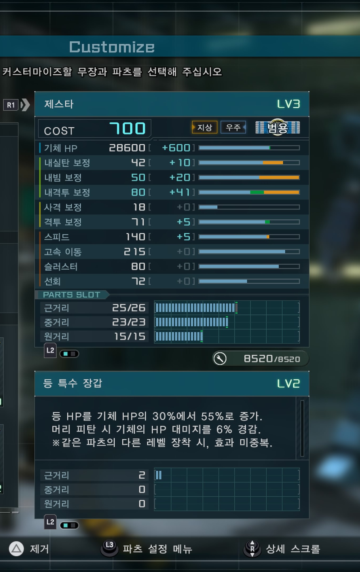360x572 pixels.
Task: Click the wrench icon near 8520
Action: (220, 359)
